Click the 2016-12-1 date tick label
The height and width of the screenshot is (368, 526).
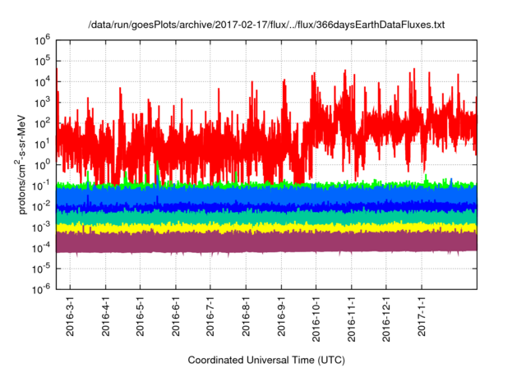coord(386,319)
